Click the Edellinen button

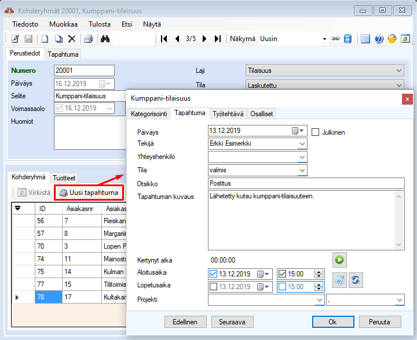(x=185, y=322)
